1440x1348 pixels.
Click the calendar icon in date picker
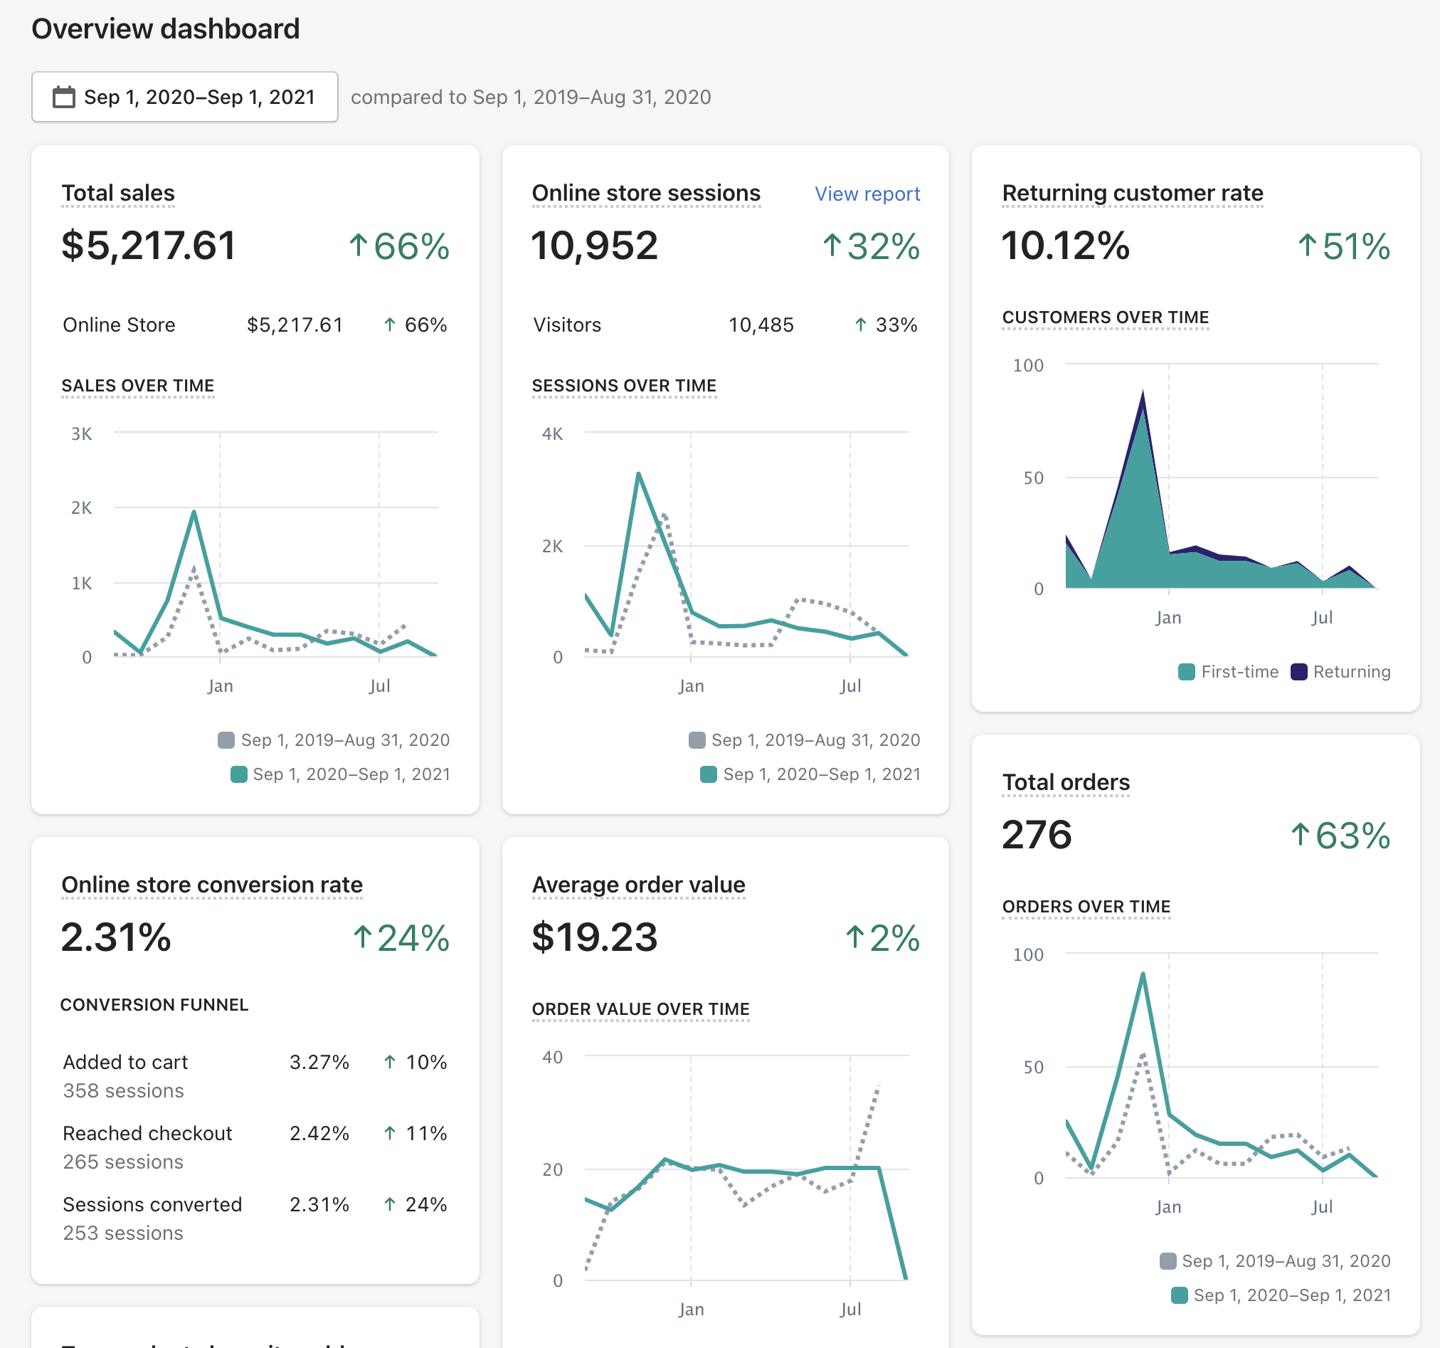pos(64,97)
